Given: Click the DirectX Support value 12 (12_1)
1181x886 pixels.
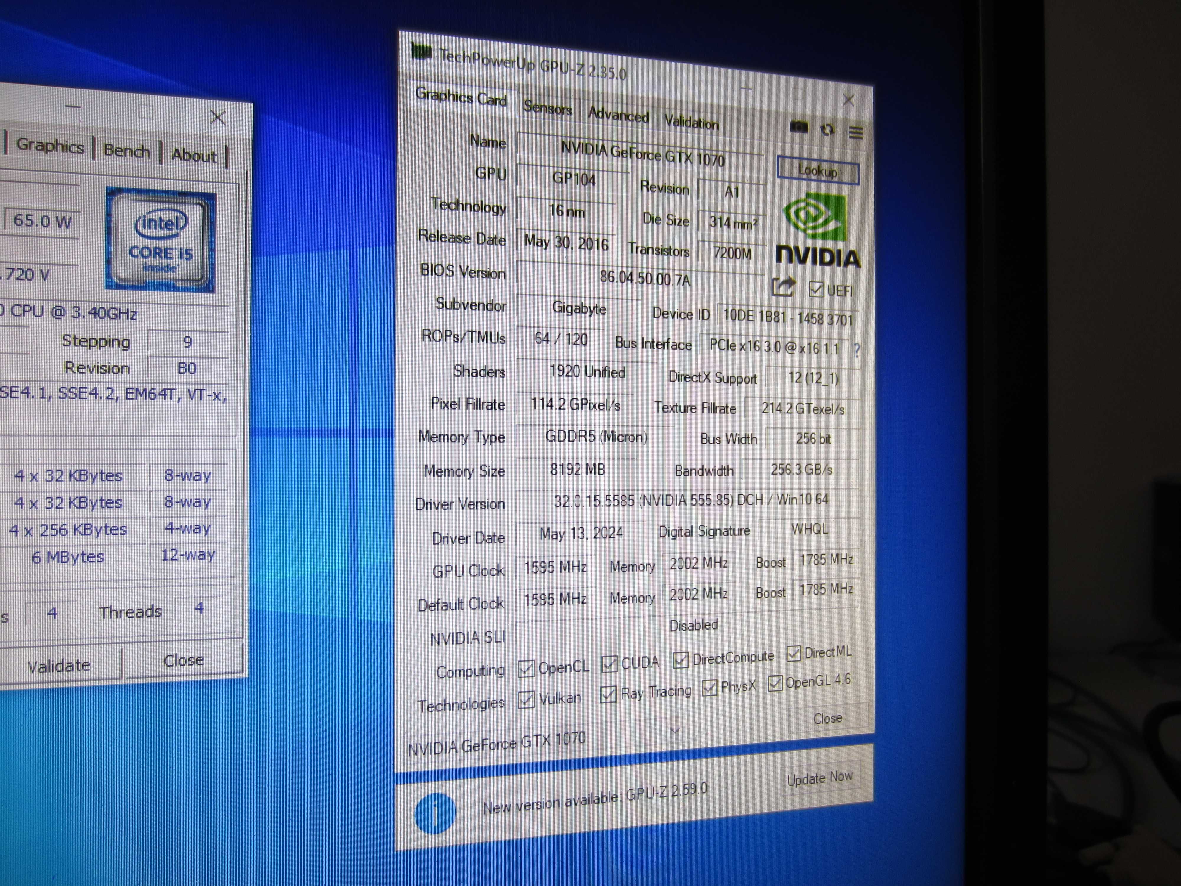Looking at the screenshot, I should pos(813,378).
